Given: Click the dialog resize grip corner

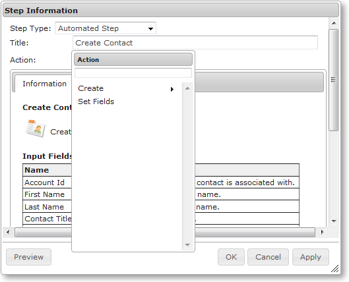Looking at the screenshot, I should (x=334, y=268).
